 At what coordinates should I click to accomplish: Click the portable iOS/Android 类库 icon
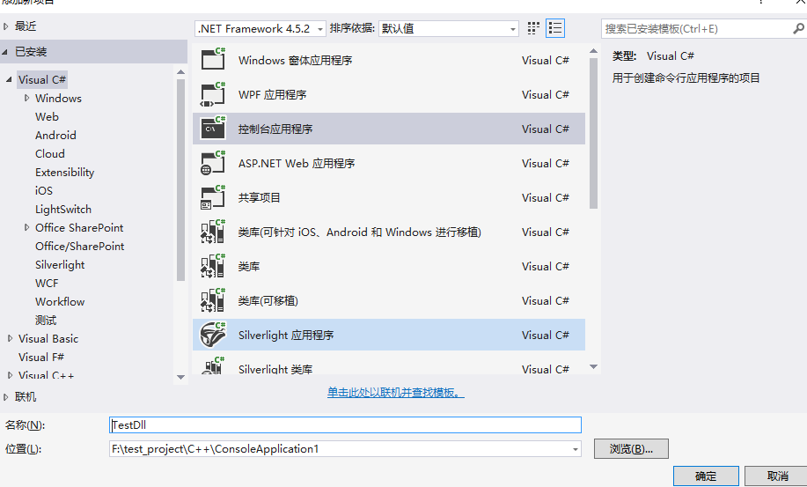click(213, 232)
